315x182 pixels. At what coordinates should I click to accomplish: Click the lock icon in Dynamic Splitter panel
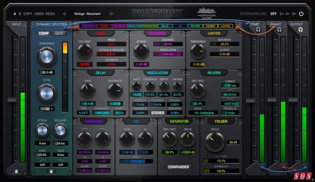pos(51,171)
